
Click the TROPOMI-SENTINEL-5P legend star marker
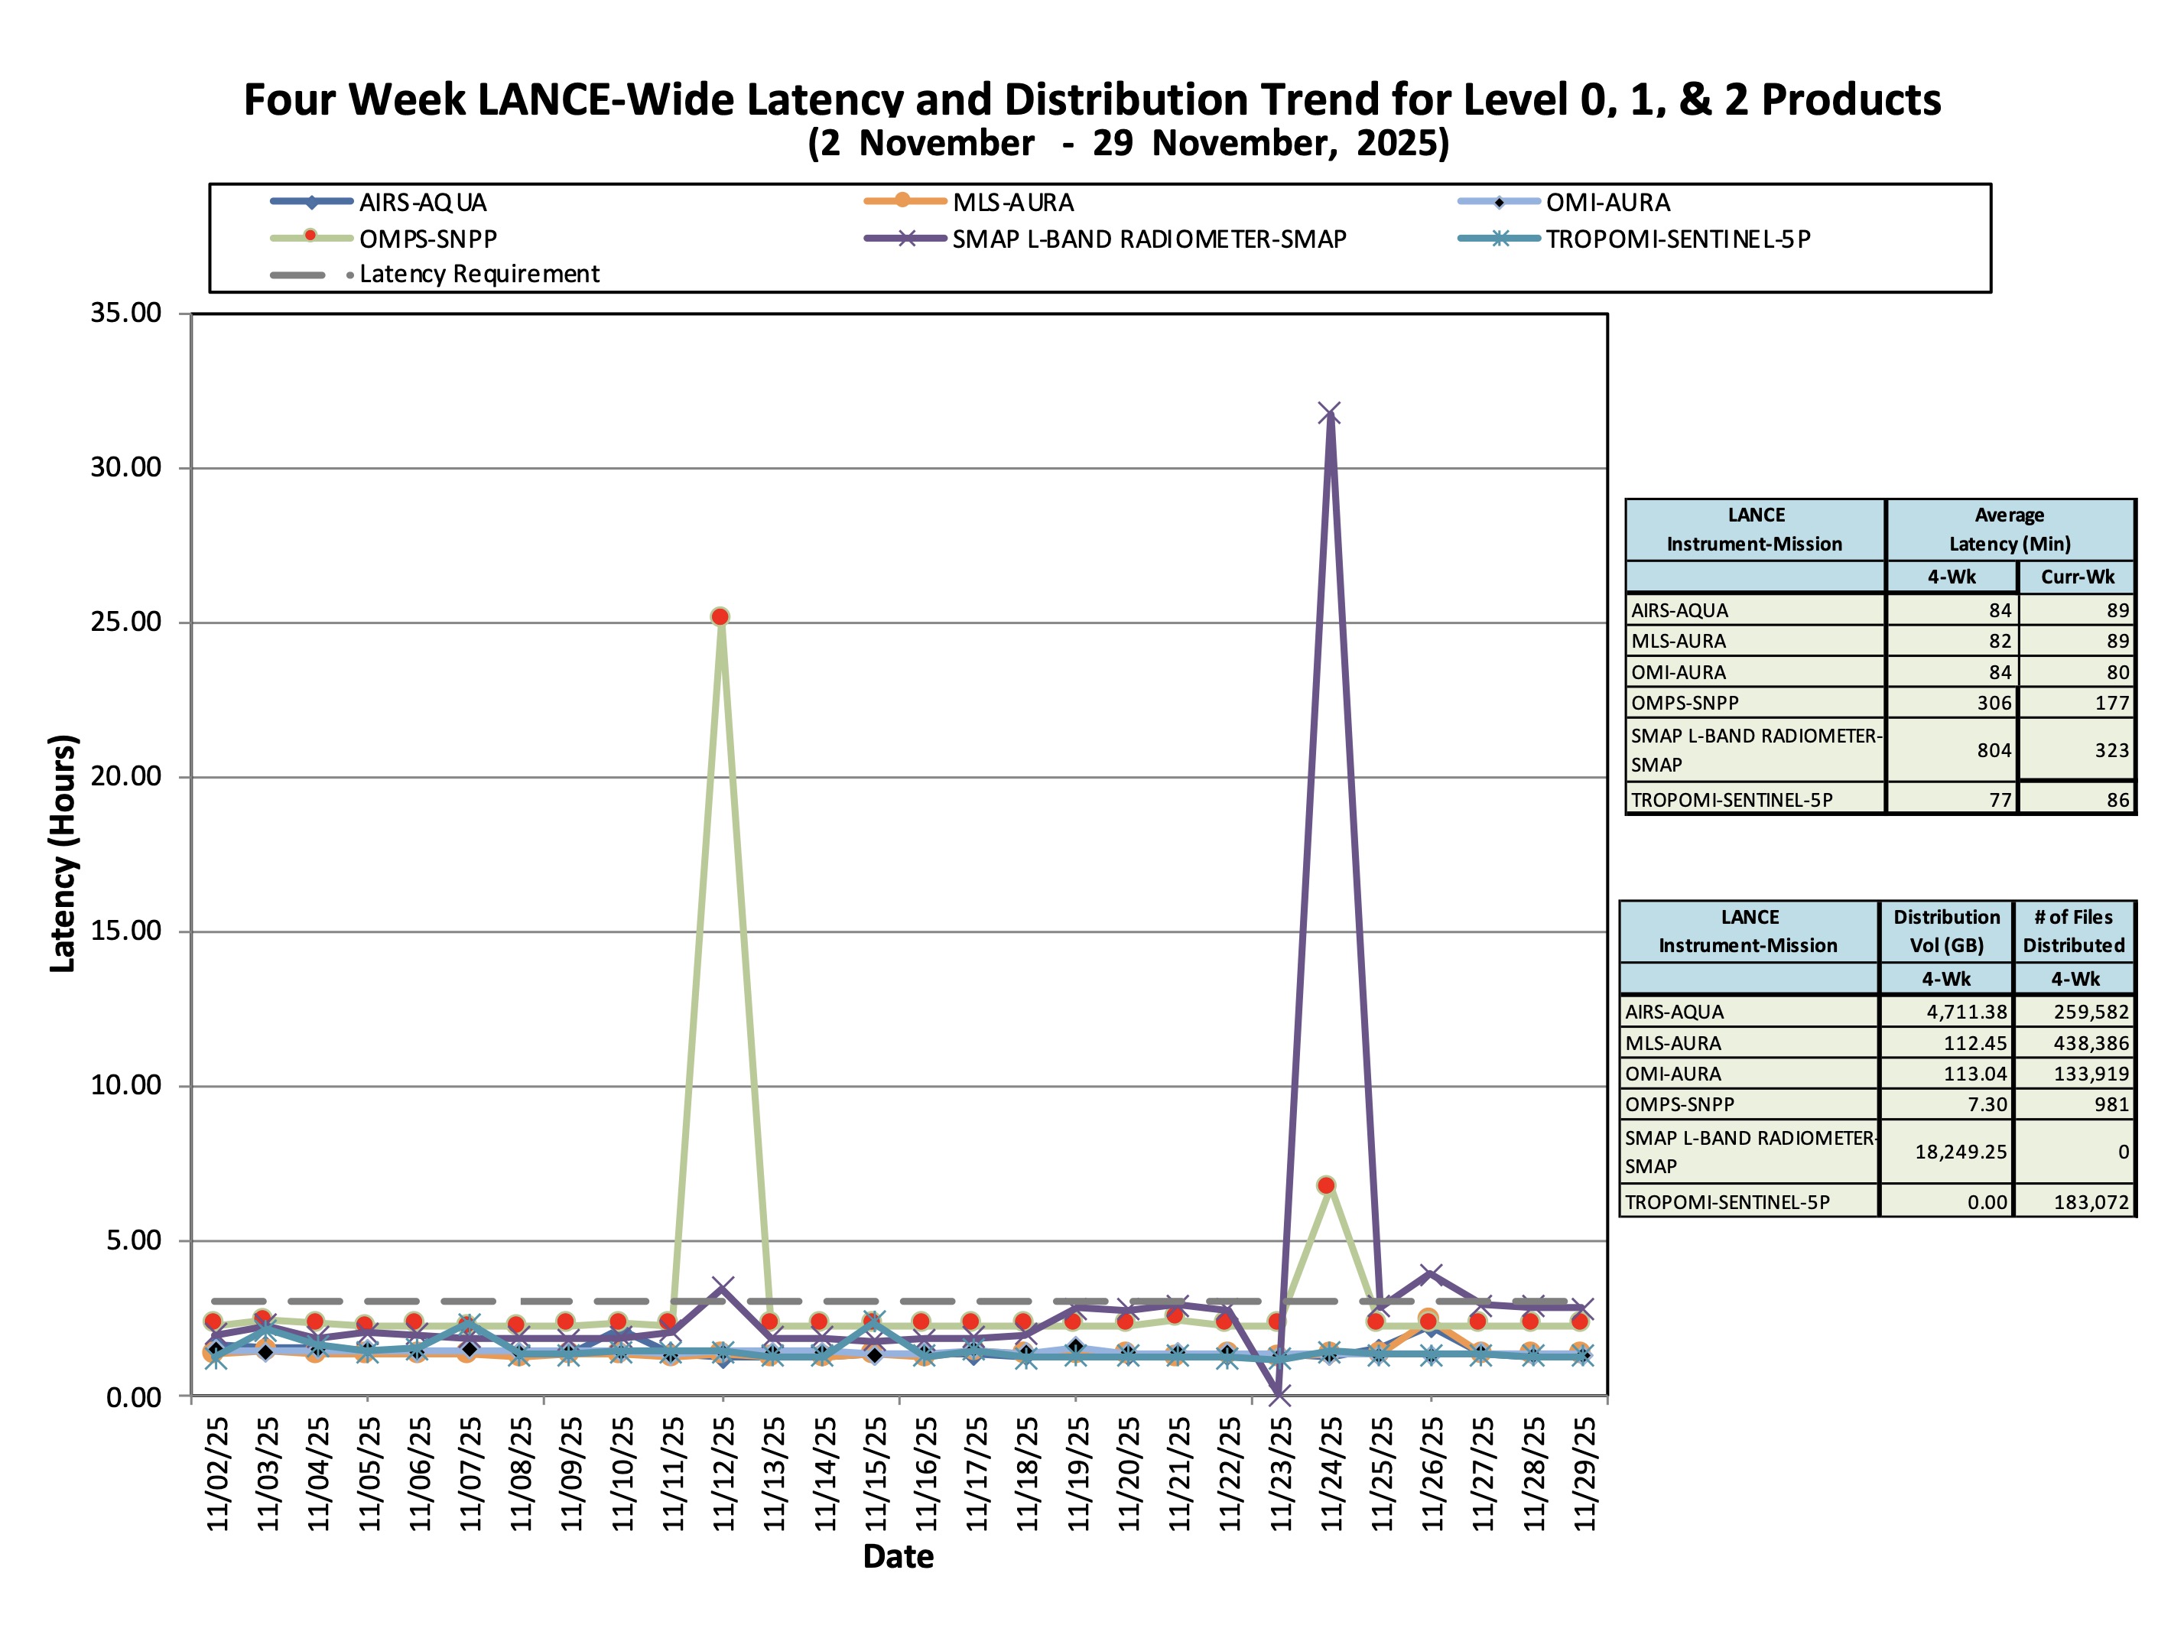click(x=1499, y=238)
